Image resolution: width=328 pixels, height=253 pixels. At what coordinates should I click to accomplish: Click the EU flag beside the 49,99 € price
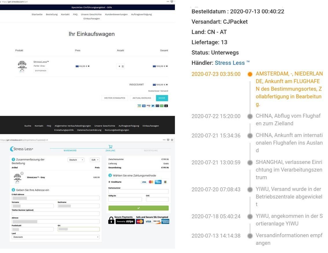pyautogui.click(x=77, y=66)
